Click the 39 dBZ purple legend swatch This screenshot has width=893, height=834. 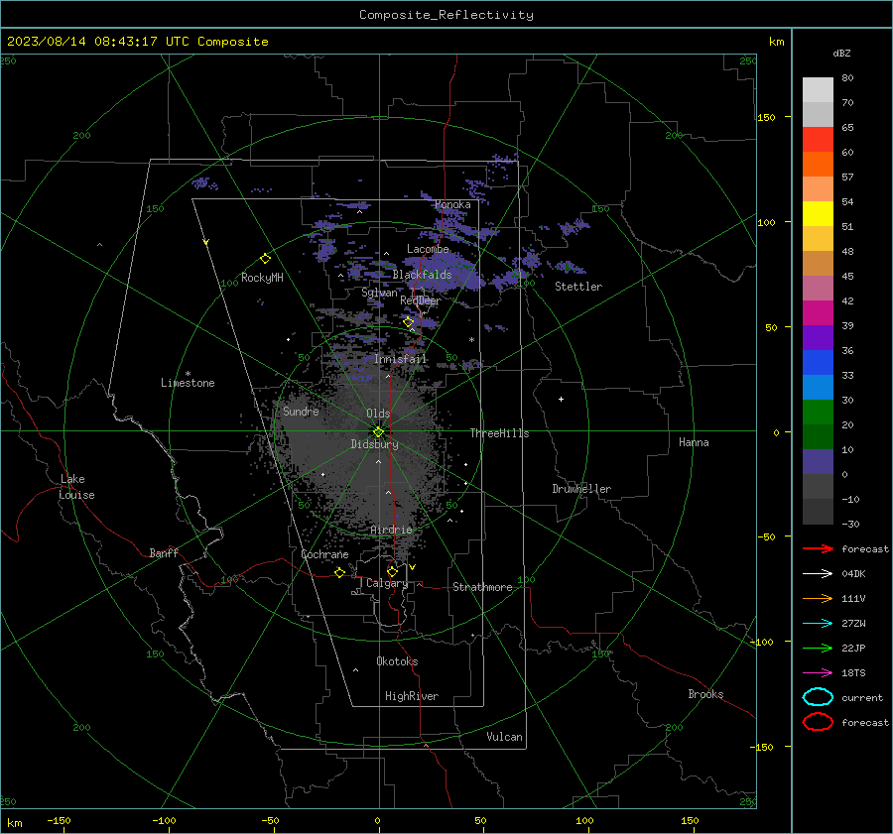(818, 337)
